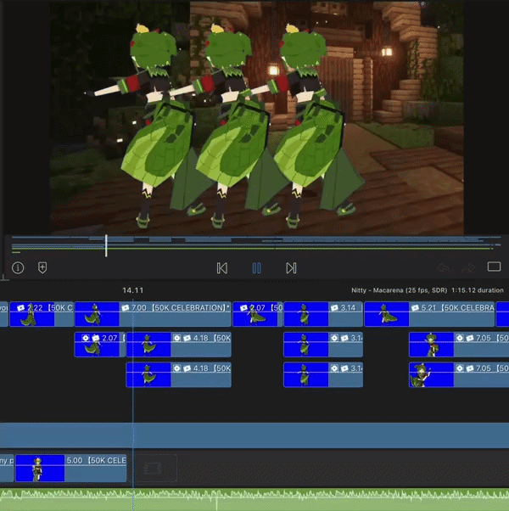Select the 5.00 【50K CELE clip
The height and width of the screenshot is (511, 509).
point(71,468)
